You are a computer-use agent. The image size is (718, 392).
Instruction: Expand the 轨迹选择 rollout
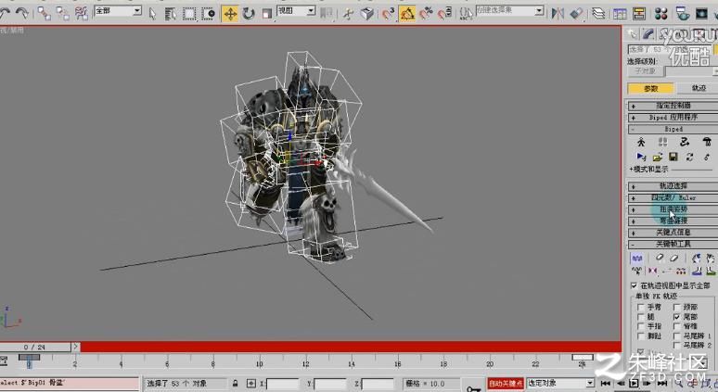click(x=673, y=186)
